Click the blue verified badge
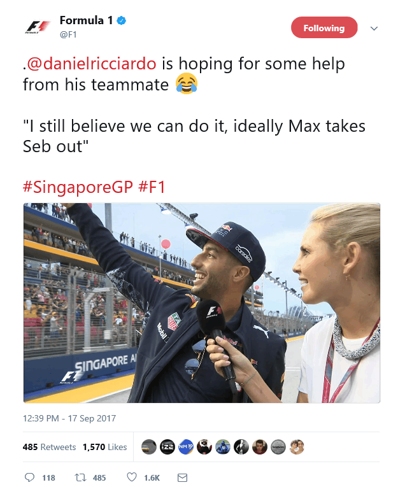 [121, 21]
